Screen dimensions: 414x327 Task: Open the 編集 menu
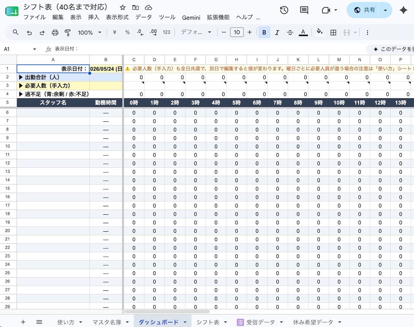pos(58,17)
